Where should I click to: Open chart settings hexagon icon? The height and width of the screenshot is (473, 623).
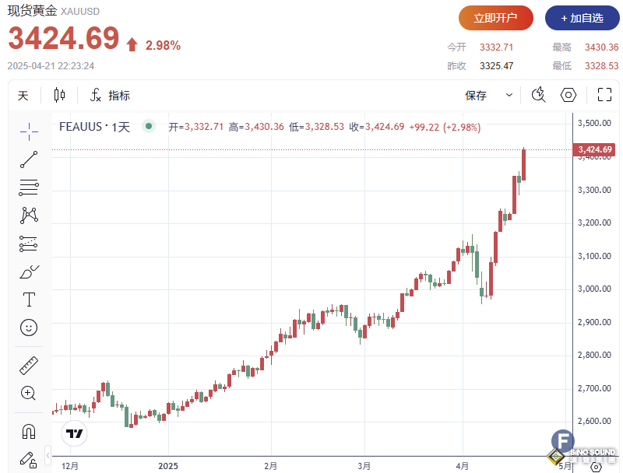tap(568, 95)
